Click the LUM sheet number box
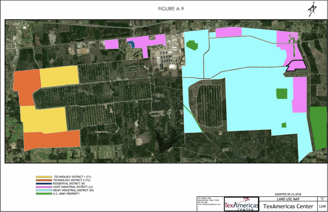328x212 pixels. tap(322, 206)
